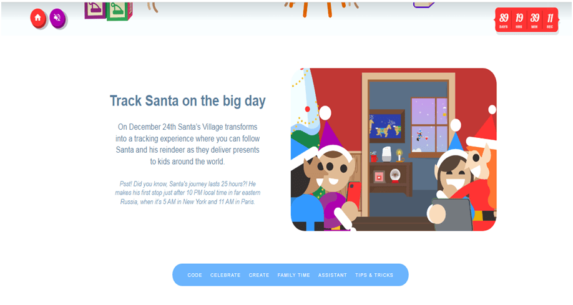Click the countdown seconds box
Viewport: 573px width, 305px height.
[550, 20]
